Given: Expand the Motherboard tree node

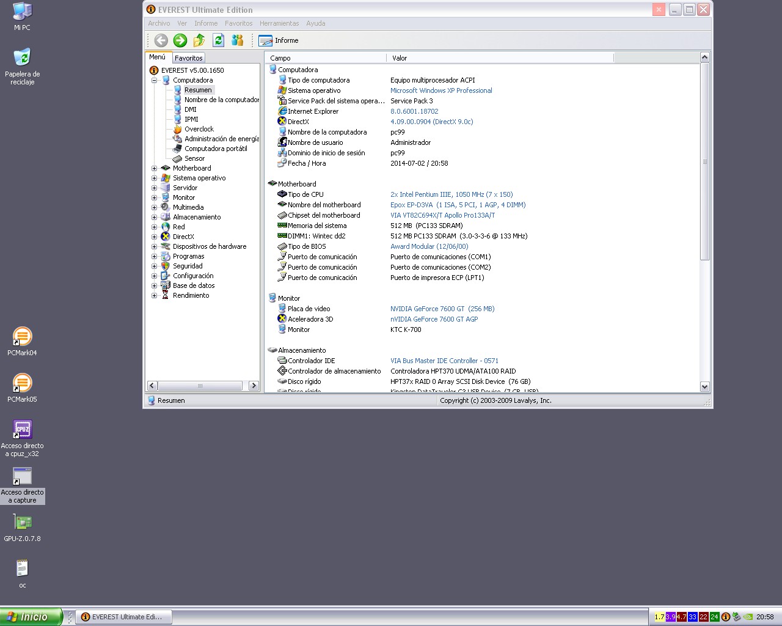Looking at the screenshot, I should pyautogui.click(x=155, y=168).
